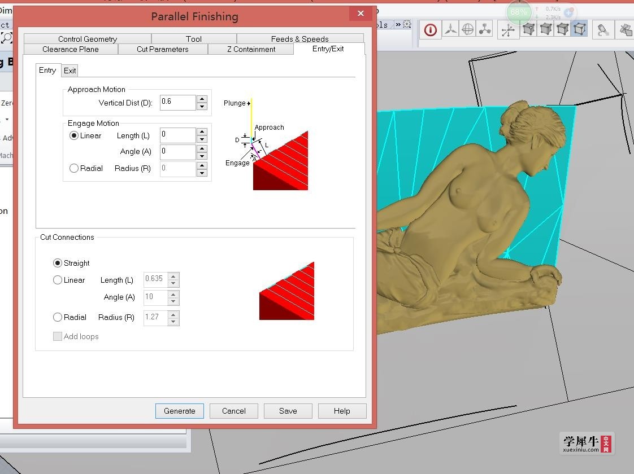Decrease Vertical Dist (D) with the down spinner
Screen dimensions: 634x474
pyautogui.click(x=202, y=107)
